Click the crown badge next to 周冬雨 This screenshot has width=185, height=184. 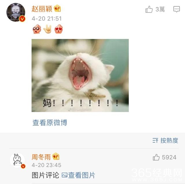(x=56, y=156)
